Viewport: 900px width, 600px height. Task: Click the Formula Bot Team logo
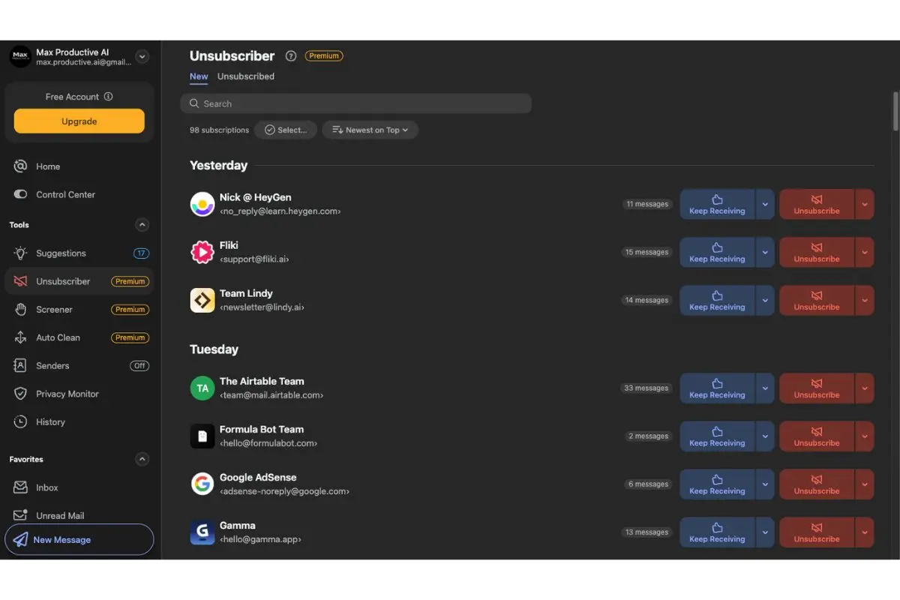pos(202,436)
